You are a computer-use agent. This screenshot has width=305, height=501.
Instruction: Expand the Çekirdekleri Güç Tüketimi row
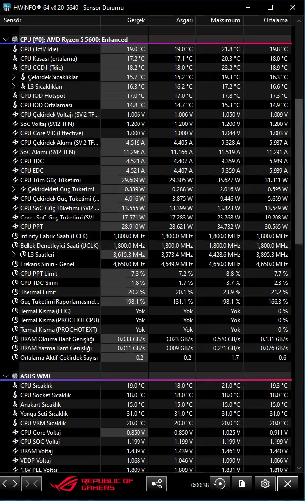(14, 189)
